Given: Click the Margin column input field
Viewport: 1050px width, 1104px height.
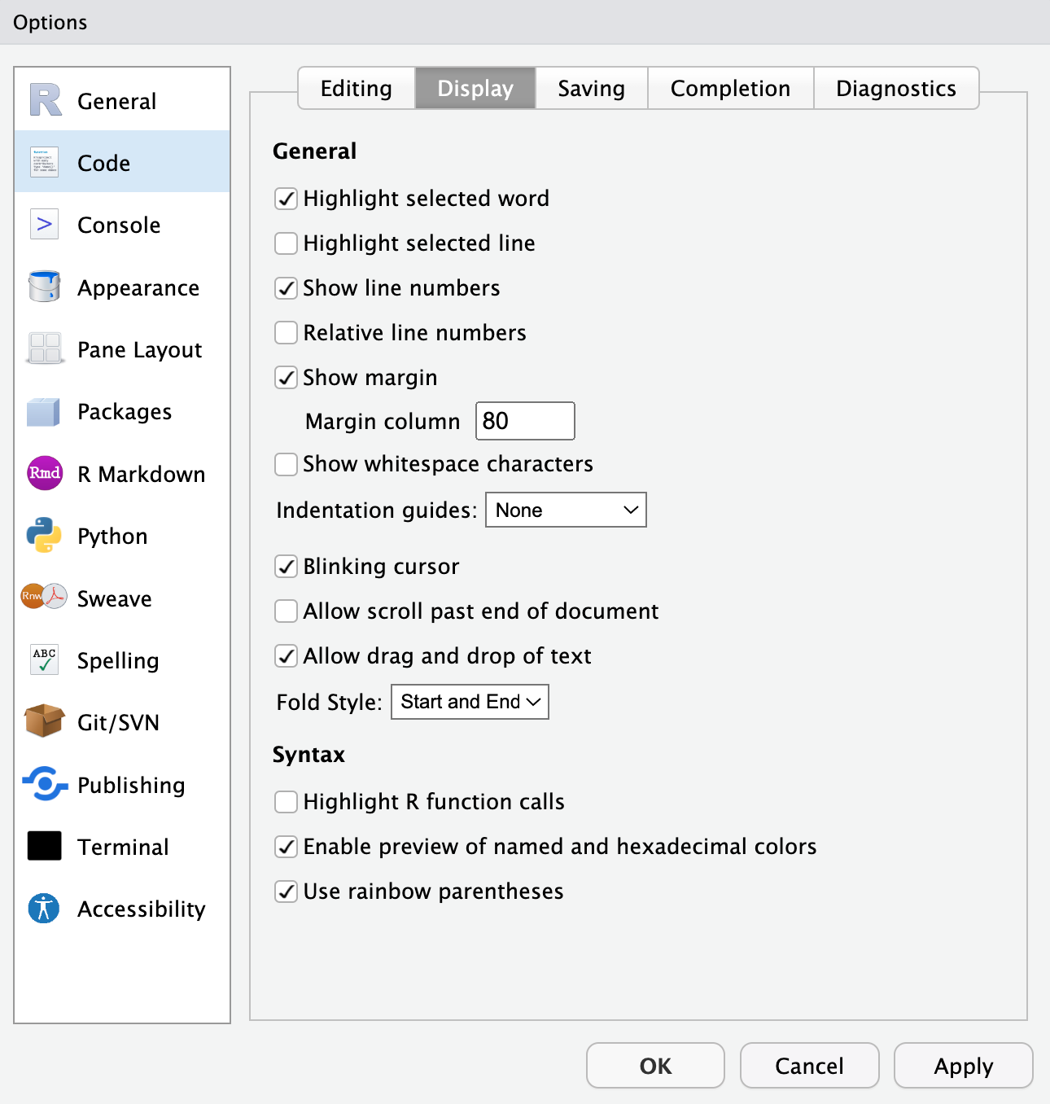Looking at the screenshot, I should pos(525,421).
